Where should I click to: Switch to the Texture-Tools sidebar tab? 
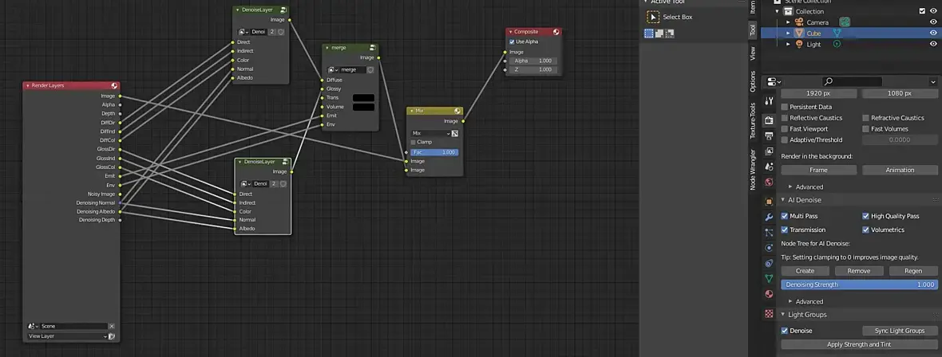tap(753, 120)
